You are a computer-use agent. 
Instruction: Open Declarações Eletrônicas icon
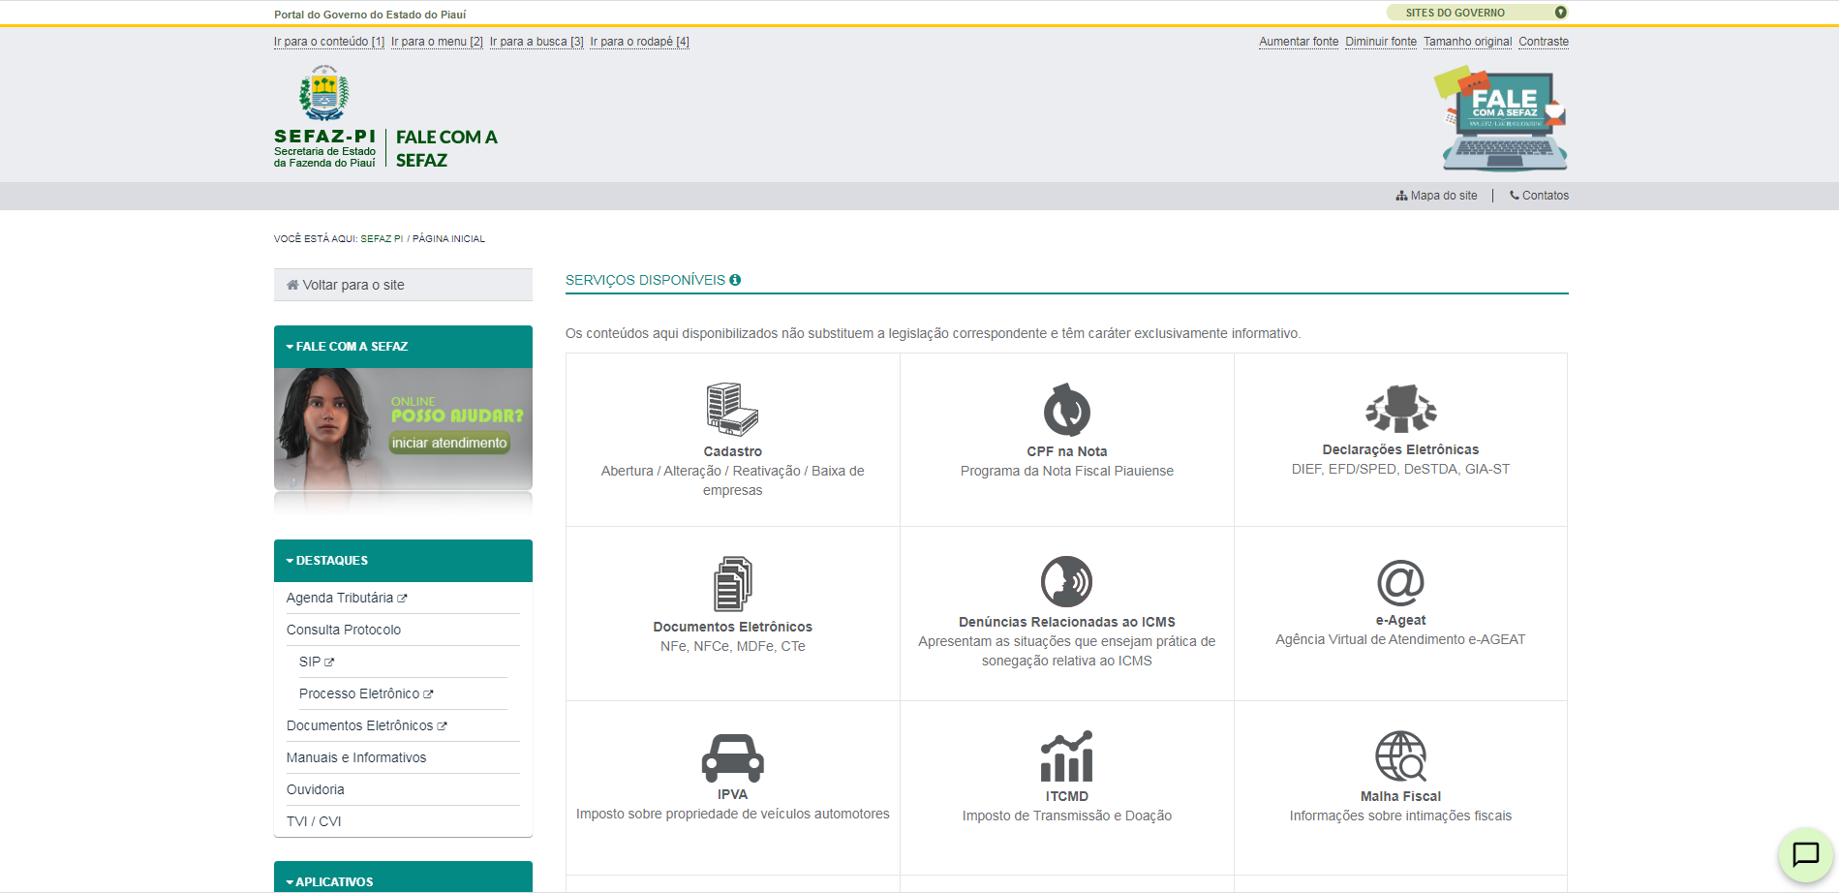coord(1400,409)
